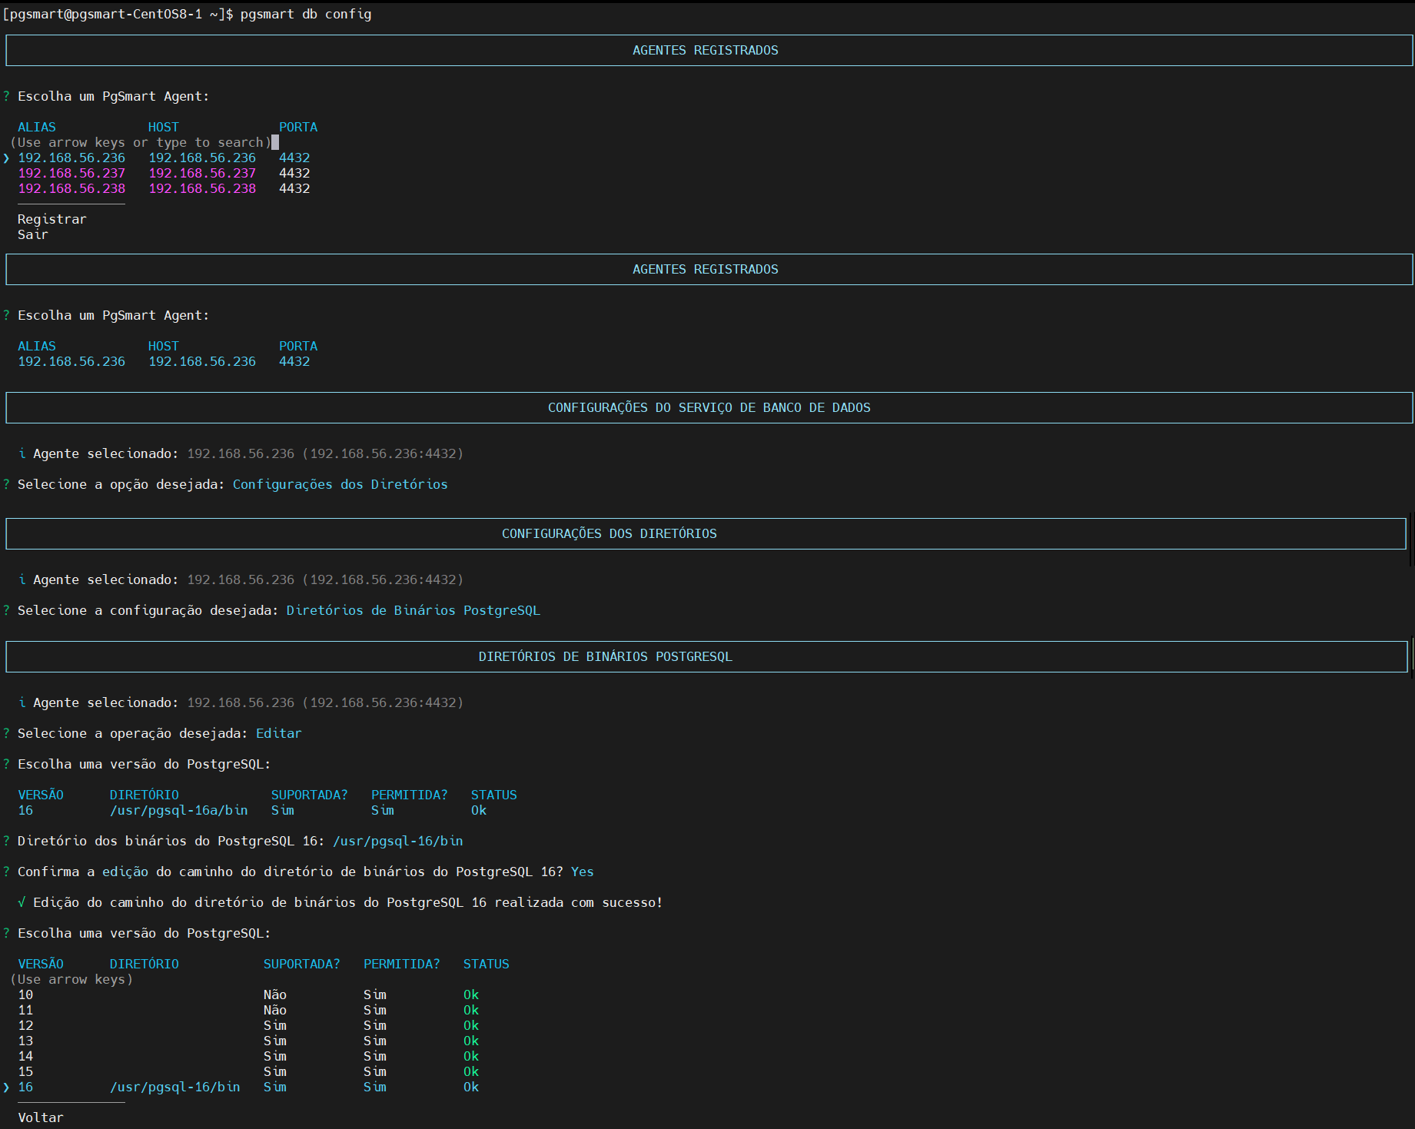Select agent alias 192.168.56.237
The width and height of the screenshot is (1415, 1129).
click(71, 173)
